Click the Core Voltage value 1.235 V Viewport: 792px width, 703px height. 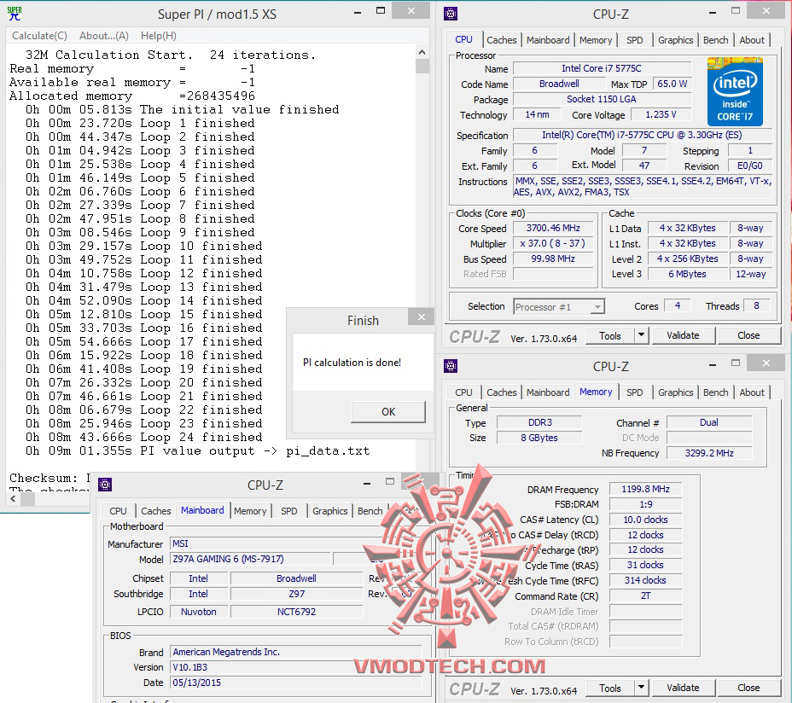[661, 114]
